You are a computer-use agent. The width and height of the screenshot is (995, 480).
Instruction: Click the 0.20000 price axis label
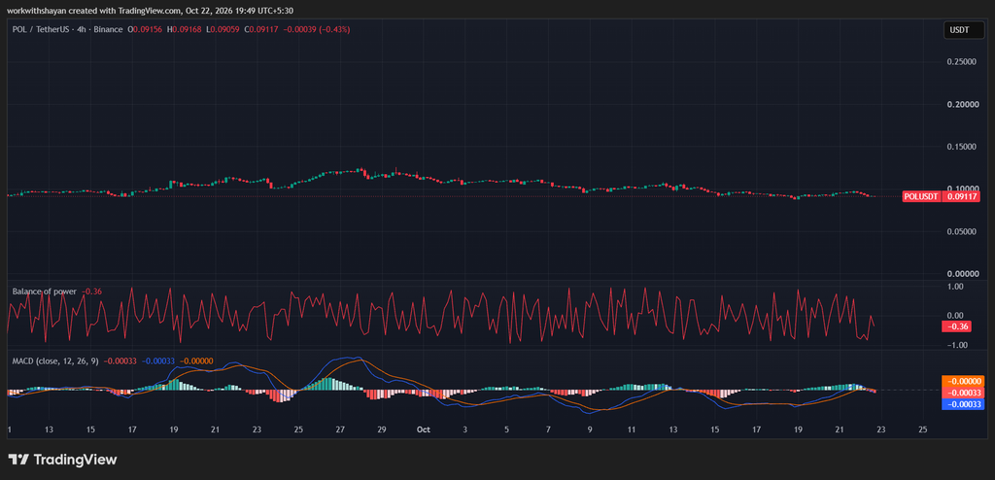click(x=962, y=104)
